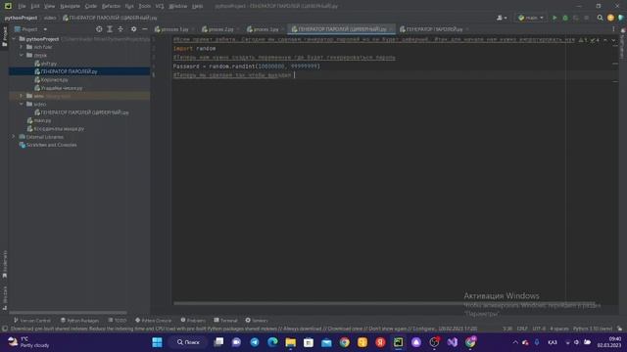This screenshot has width=627, height=352.
Task: Select ГЕНЕРАТОР ПАРОЛЕЙ (ЦИФЕРНЫЙ).py in video folder
Action: click(x=81, y=112)
